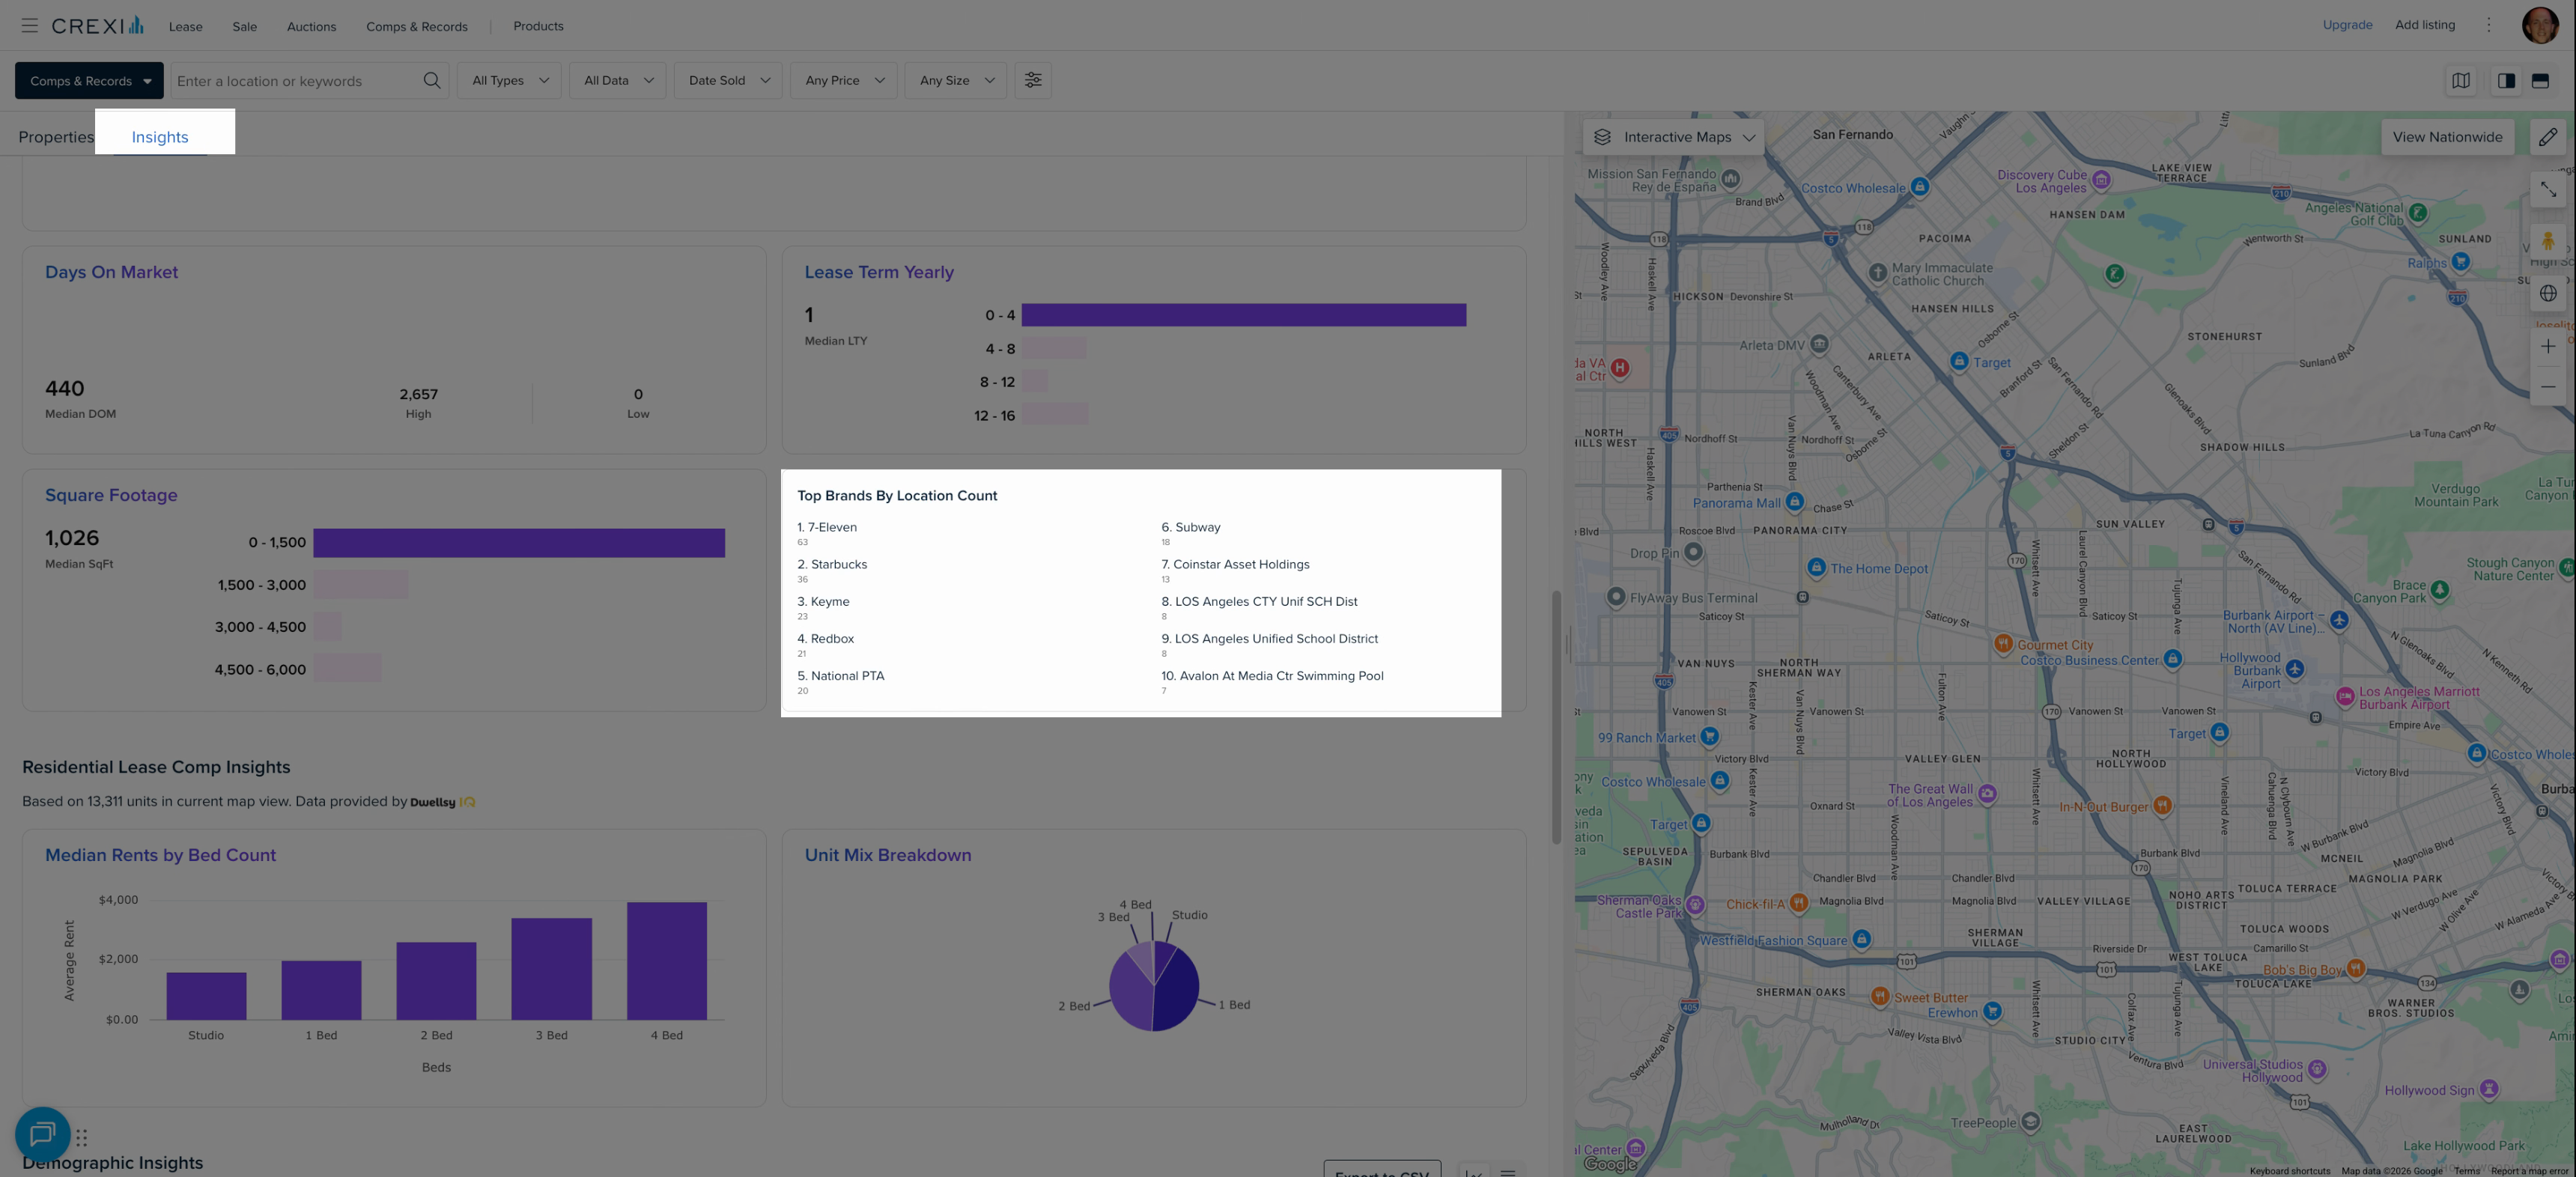Viewport: 2576px width, 1177px height.
Task: Zoom in on the map
Action: coord(2547,346)
